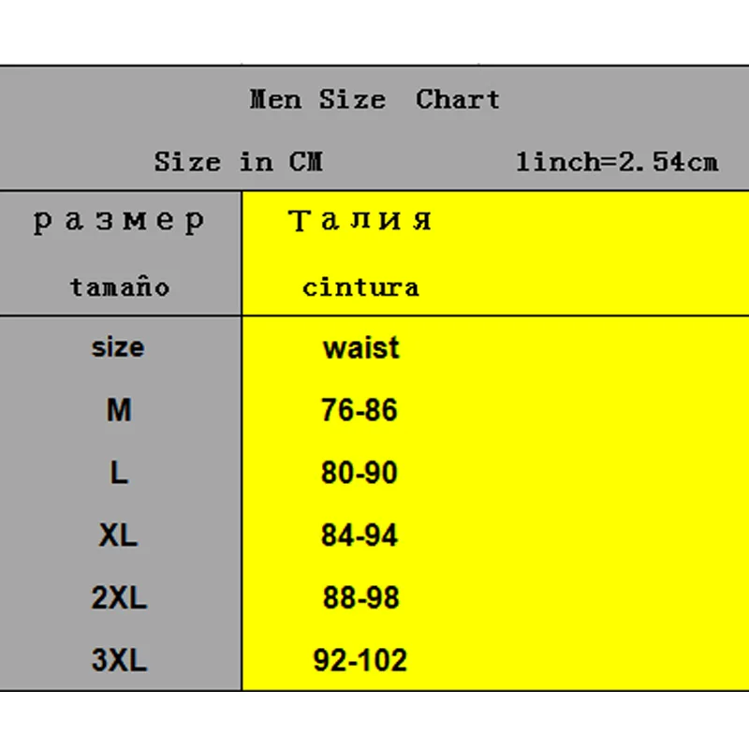Screen dimensions: 749x749
Task: Select the 84-94 waist measurement
Action: (360, 536)
